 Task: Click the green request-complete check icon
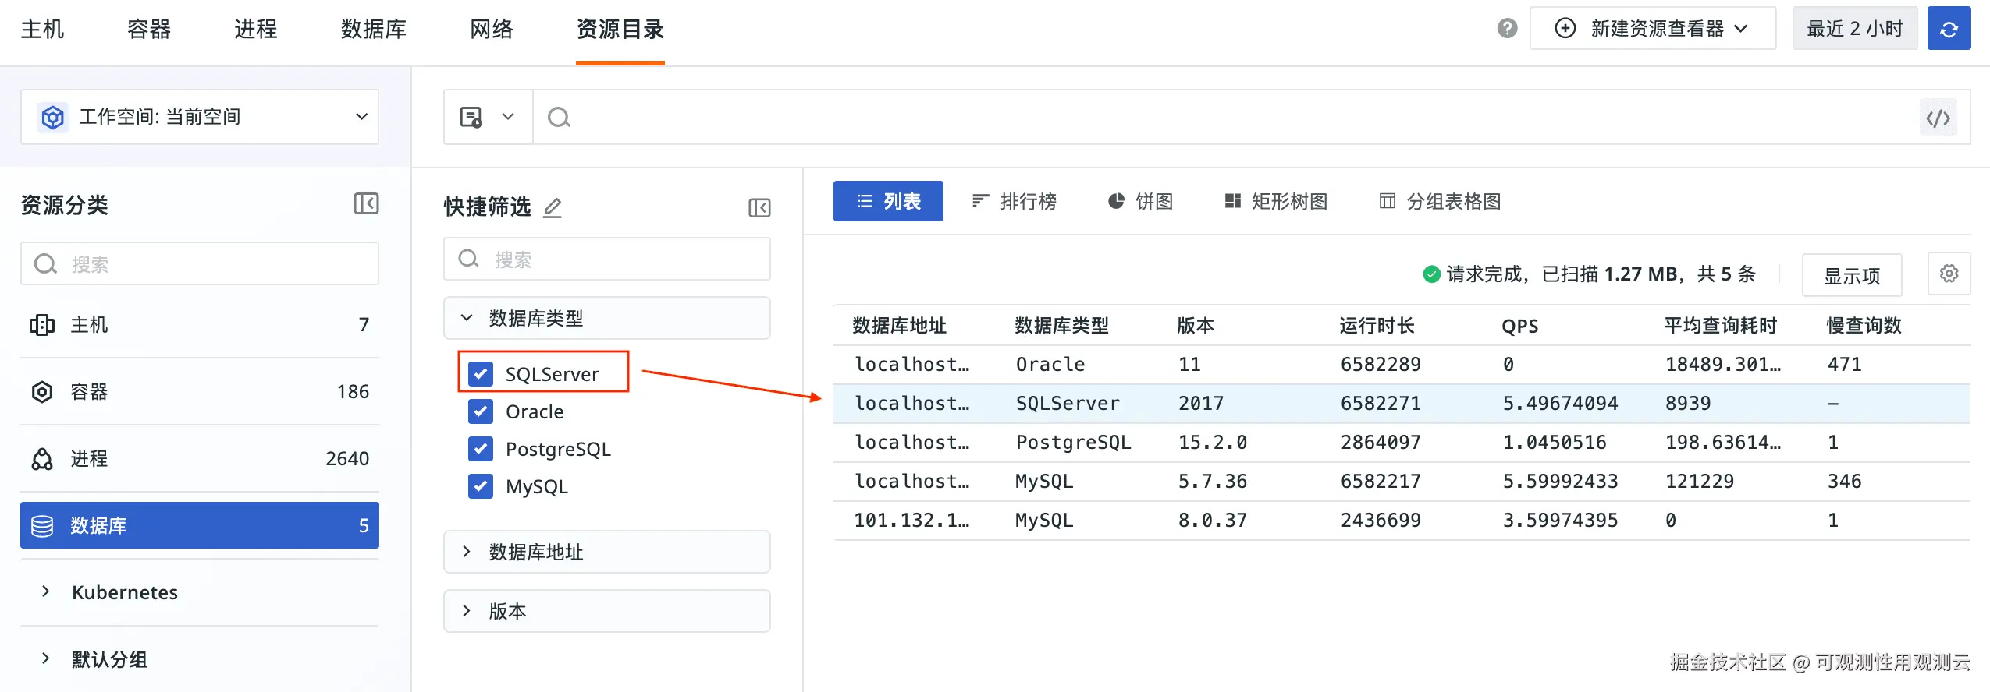point(1431,274)
